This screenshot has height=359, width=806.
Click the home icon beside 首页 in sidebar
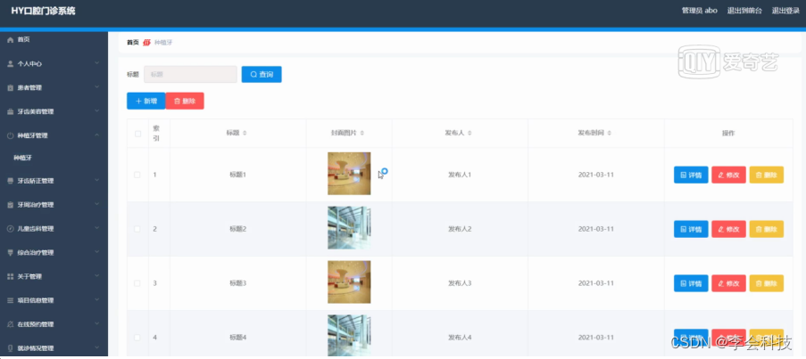click(x=11, y=39)
